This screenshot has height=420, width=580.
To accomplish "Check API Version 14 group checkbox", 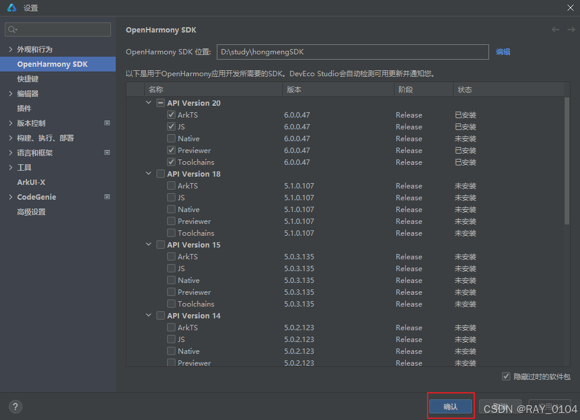I will (161, 315).
